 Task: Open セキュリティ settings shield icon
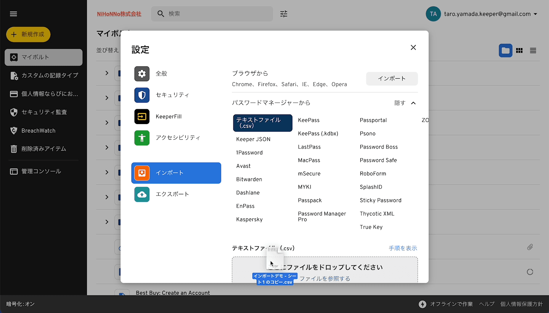click(x=142, y=95)
